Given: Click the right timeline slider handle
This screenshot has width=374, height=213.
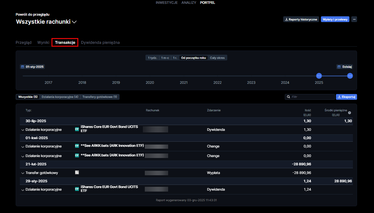Looking at the screenshot, I should point(350,76).
